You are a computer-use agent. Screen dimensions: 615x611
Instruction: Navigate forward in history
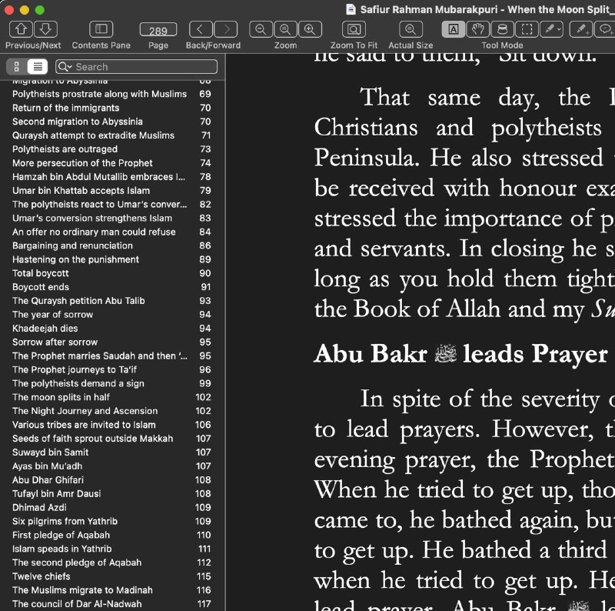[x=226, y=29]
